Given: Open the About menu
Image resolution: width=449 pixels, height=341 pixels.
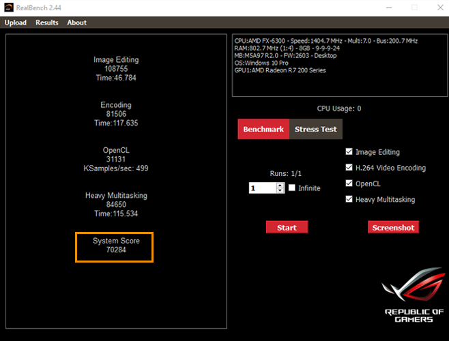Looking at the screenshot, I should point(76,23).
